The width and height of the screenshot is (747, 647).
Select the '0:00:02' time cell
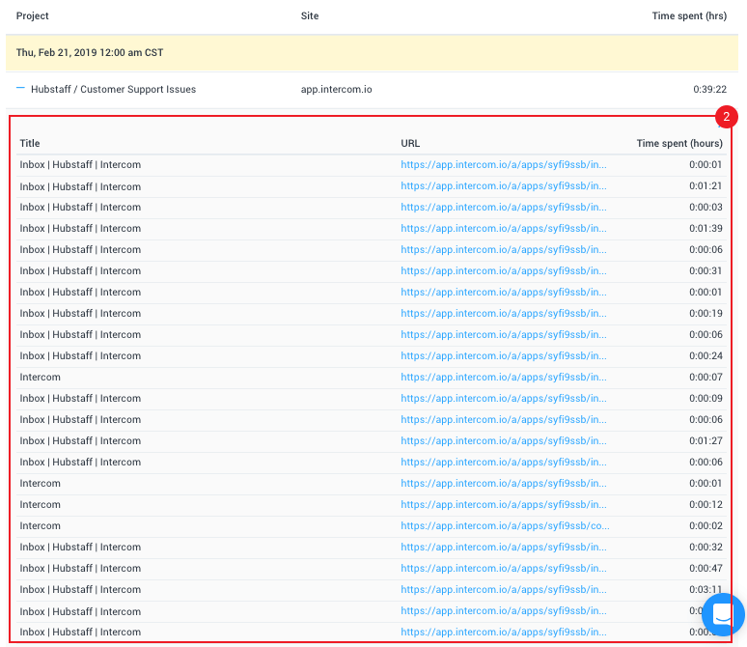point(705,526)
